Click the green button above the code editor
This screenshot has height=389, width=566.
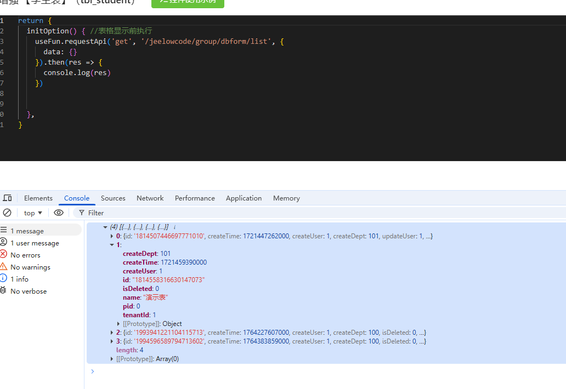[188, 3]
